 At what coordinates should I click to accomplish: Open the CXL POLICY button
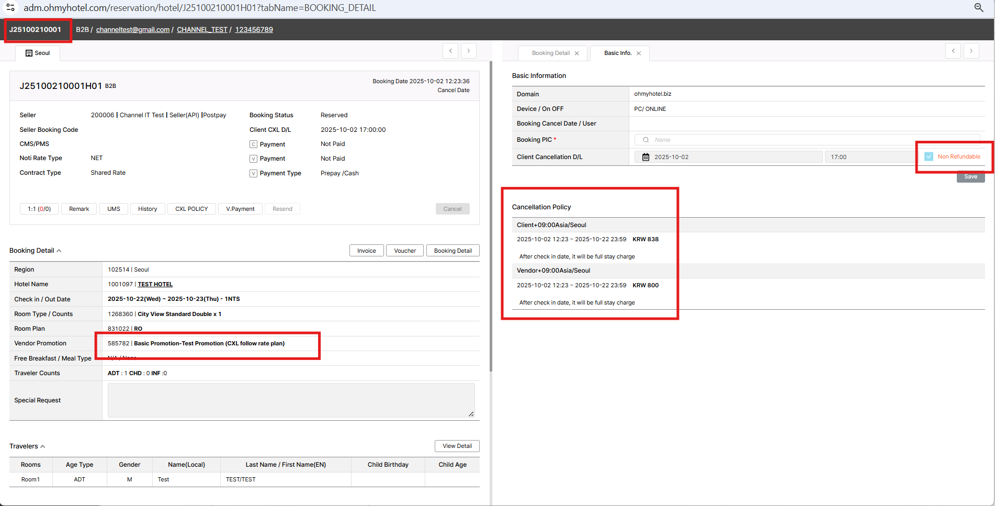point(191,209)
